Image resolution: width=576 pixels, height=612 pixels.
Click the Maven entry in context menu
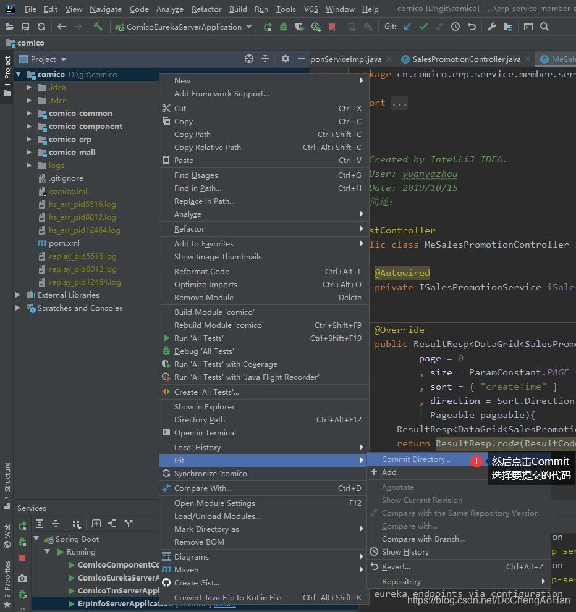[264, 570]
